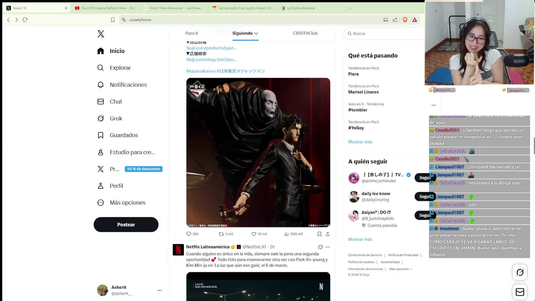Reload the page in browser toolbar

coord(25,20)
